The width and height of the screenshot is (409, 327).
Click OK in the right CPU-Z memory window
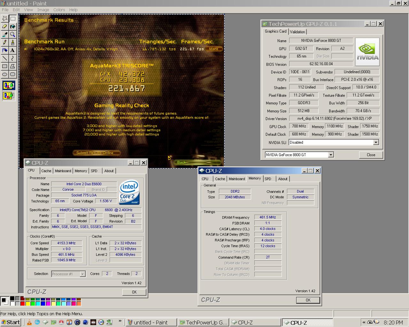coord(308,300)
